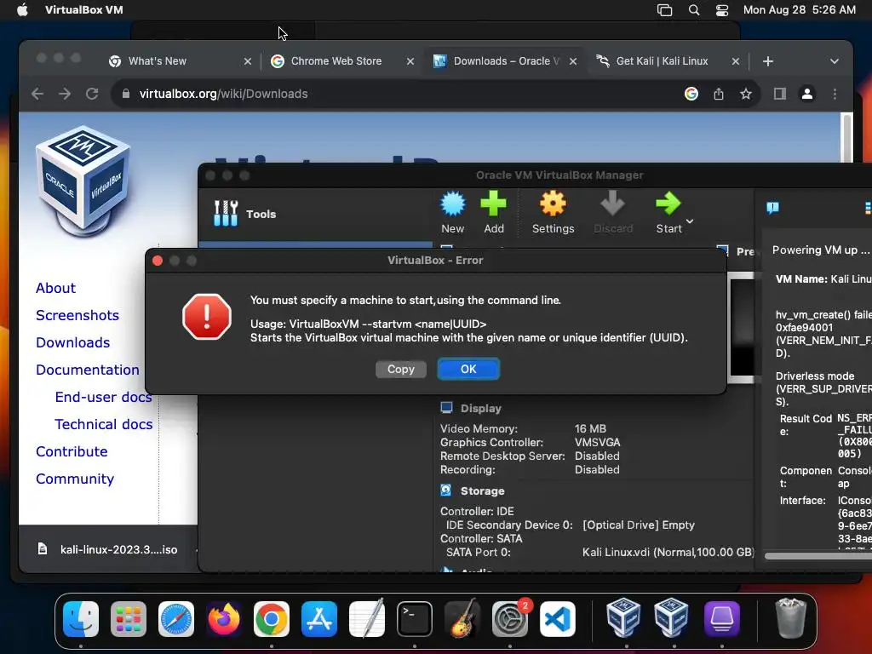Open a new Chrome tab with plus button
Viewport: 872px width, 654px height.
[768, 61]
